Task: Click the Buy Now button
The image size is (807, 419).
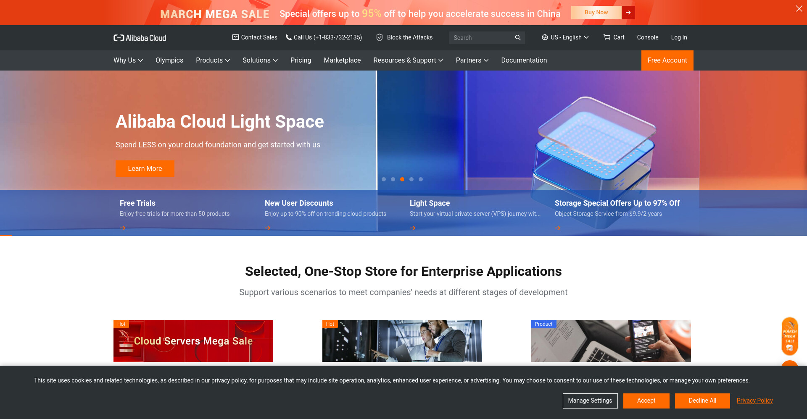Action: pos(596,13)
